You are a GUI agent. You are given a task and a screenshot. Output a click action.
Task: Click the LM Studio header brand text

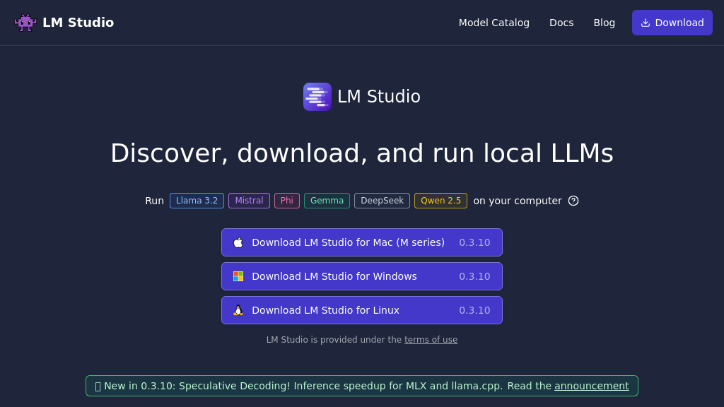(78, 23)
